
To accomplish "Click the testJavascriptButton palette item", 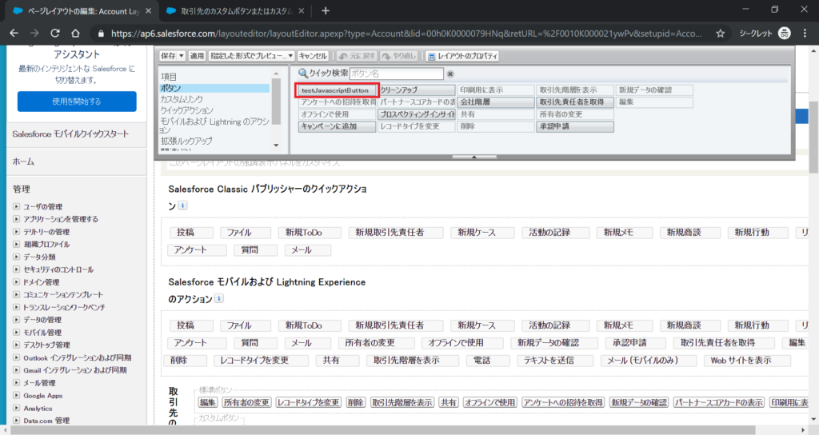I will [335, 91].
